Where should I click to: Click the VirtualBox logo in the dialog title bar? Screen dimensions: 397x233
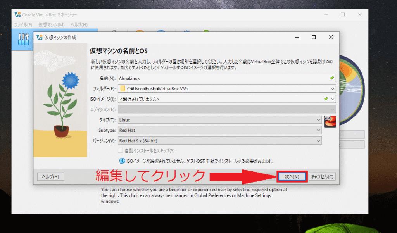pos(40,37)
